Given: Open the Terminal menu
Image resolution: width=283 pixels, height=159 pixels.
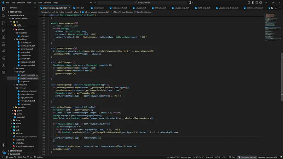Looking at the screenshot, I should [47, 2].
